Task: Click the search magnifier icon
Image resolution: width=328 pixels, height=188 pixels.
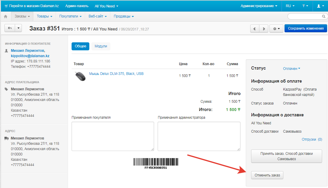Action: [x=324, y=16]
